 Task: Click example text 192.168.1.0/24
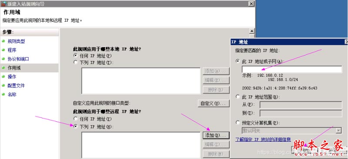283,79
